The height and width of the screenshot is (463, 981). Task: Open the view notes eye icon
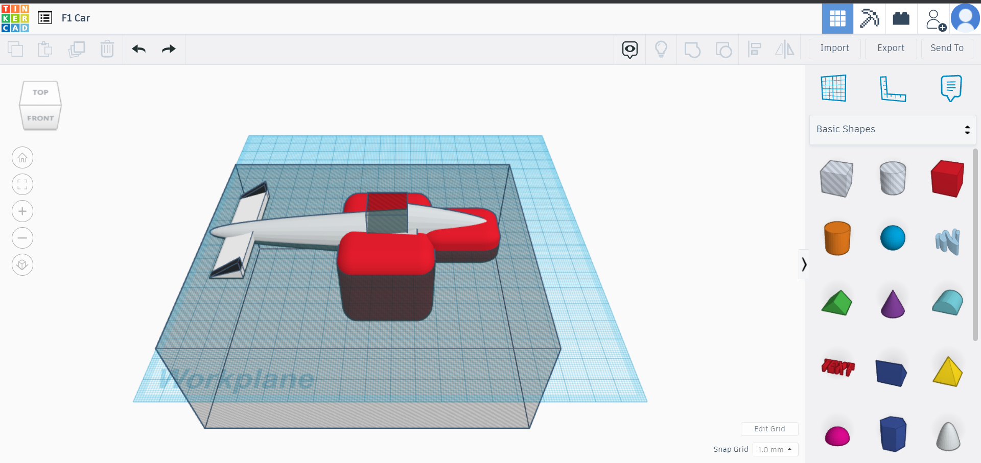pos(630,50)
